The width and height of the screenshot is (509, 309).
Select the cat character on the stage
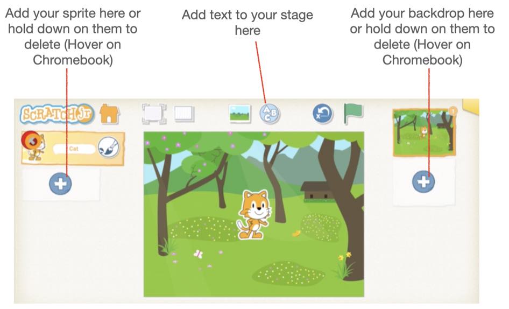pyautogui.click(x=254, y=215)
